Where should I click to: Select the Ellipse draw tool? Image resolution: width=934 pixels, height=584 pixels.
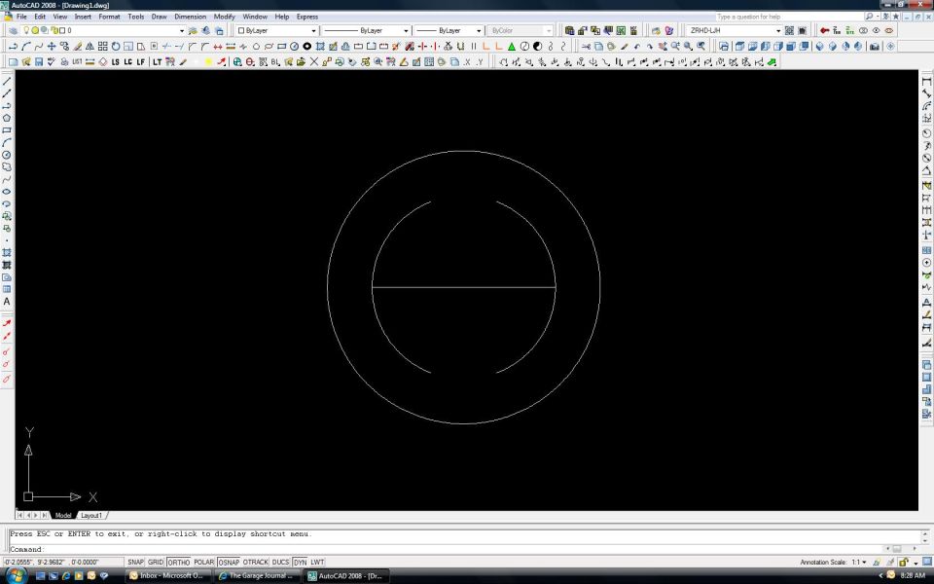point(7,192)
